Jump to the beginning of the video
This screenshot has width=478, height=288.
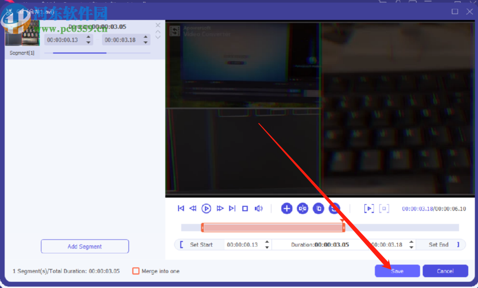[x=181, y=208]
